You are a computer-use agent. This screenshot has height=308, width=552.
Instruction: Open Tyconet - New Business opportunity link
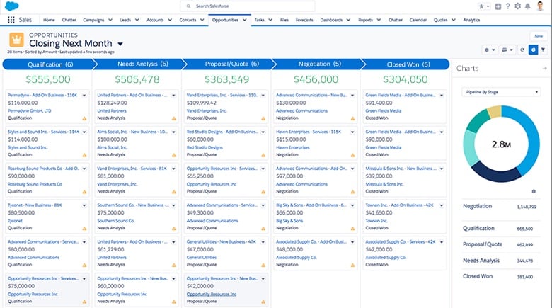pyautogui.click(x=35, y=205)
